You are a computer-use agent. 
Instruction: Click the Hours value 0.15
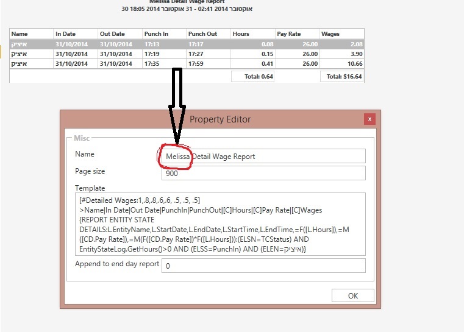[267, 54]
